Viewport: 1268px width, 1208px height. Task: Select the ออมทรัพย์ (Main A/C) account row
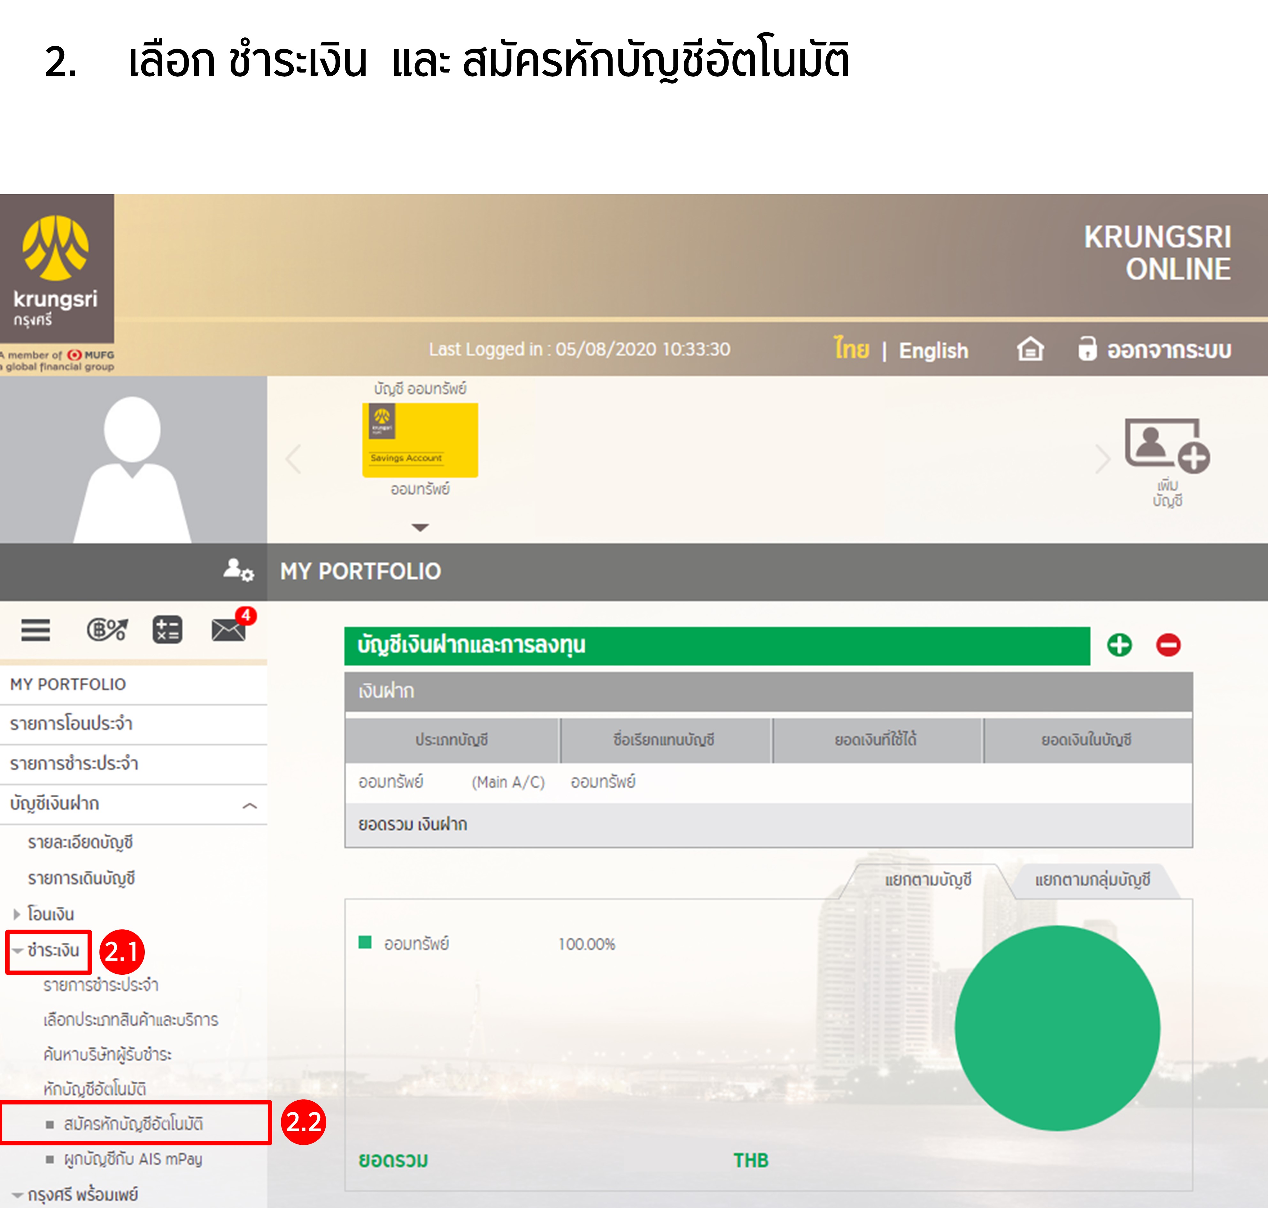tap(768, 783)
